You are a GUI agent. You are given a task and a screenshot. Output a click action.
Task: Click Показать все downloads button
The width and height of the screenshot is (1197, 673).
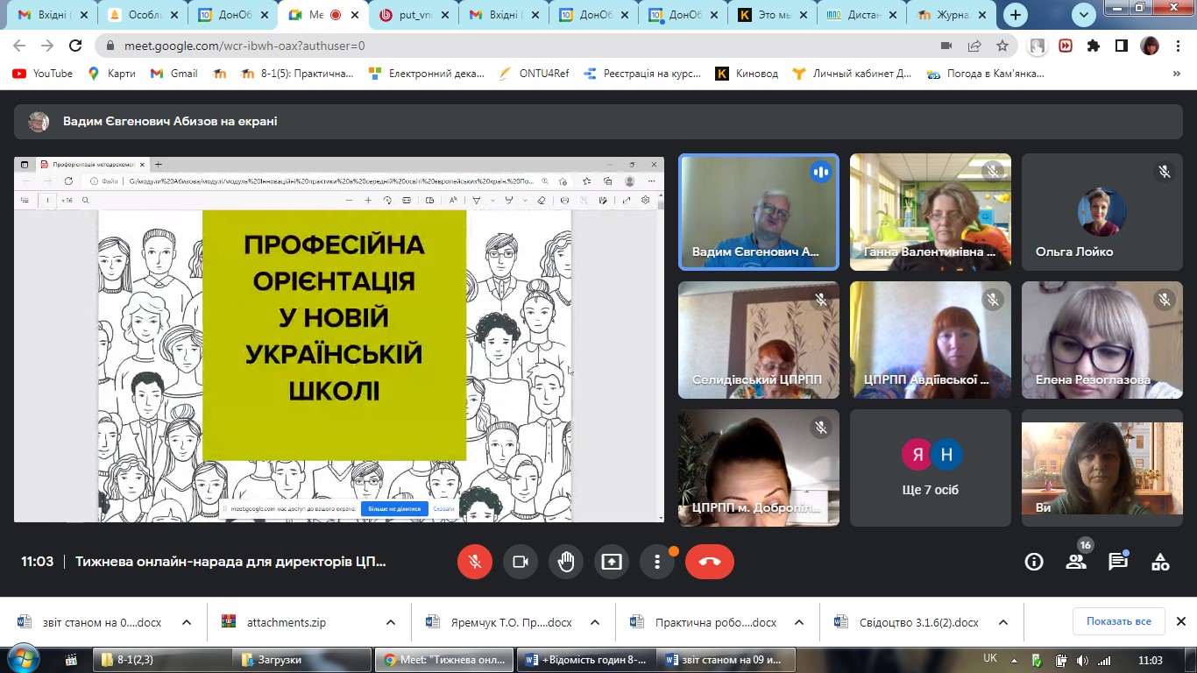click(x=1119, y=621)
